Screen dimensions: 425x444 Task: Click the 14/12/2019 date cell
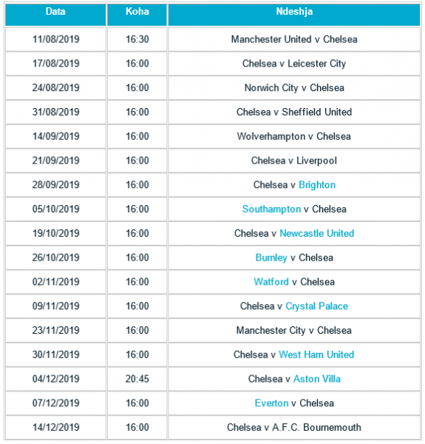point(55,427)
